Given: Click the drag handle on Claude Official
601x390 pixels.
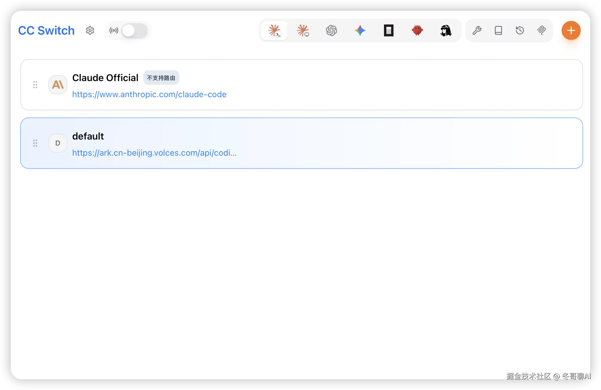Looking at the screenshot, I should tap(35, 85).
